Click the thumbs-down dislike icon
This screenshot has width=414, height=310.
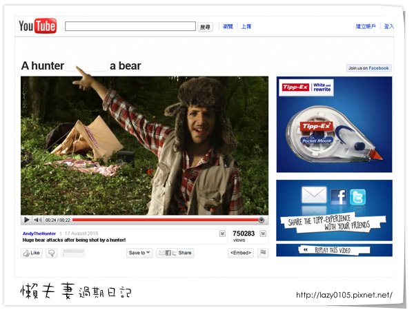pos(52,253)
